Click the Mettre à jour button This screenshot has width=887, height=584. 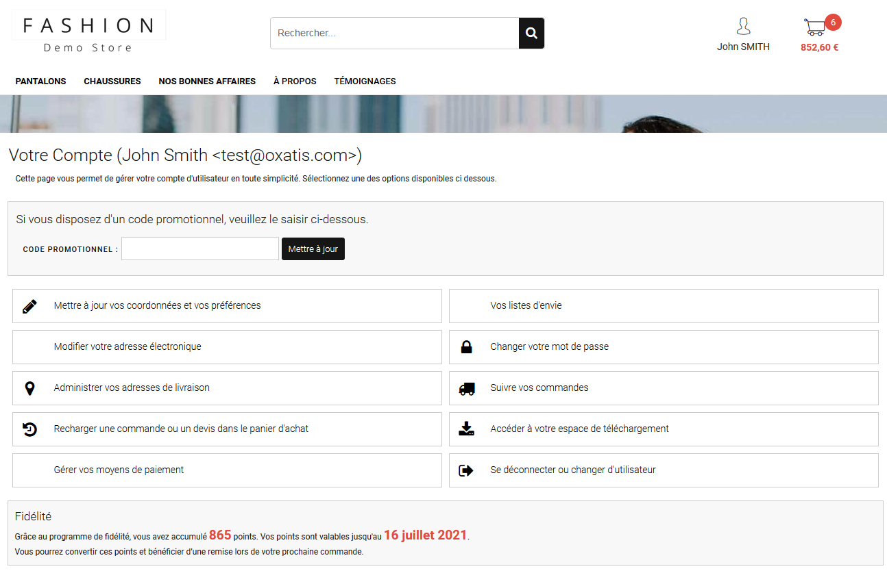(313, 249)
